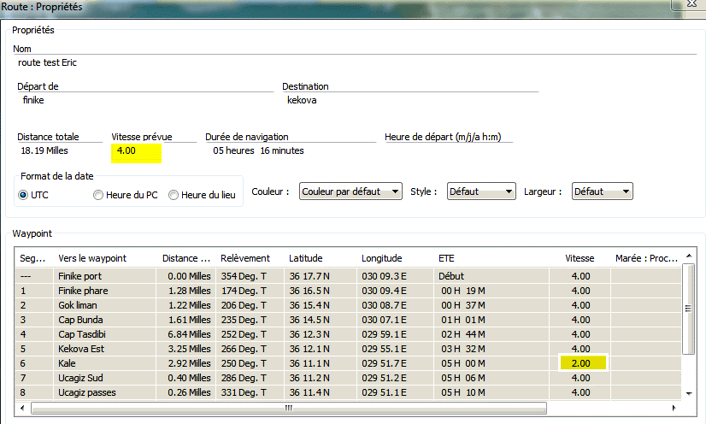Open the Style Défaut dropdown
Screen dimensions: 706x424
click(481, 191)
